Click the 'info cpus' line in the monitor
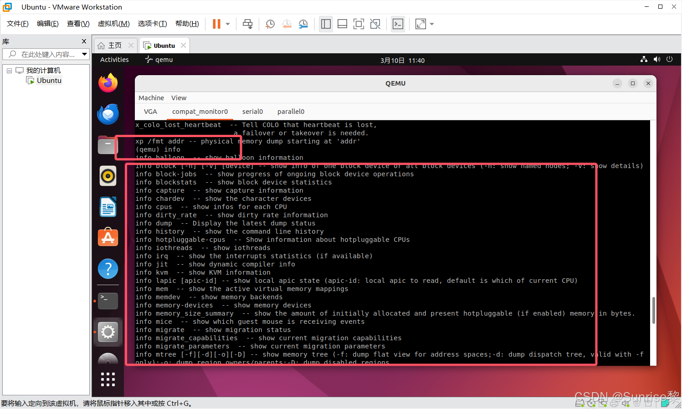This screenshot has width=682, height=409. coord(211,207)
